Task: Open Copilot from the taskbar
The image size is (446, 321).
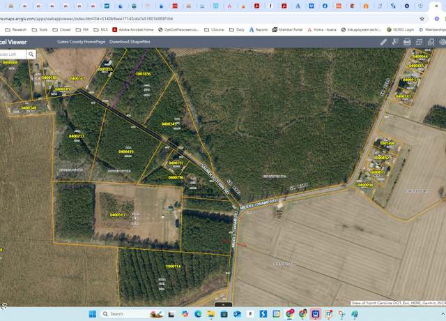Action: click(185, 314)
